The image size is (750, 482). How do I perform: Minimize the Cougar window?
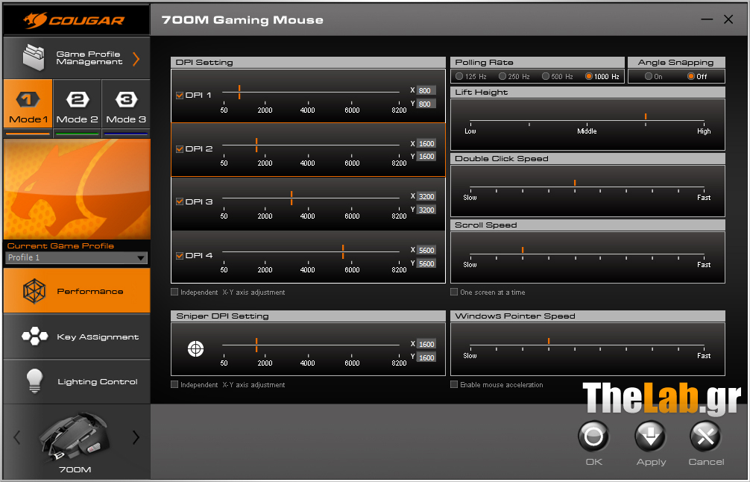point(707,19)
